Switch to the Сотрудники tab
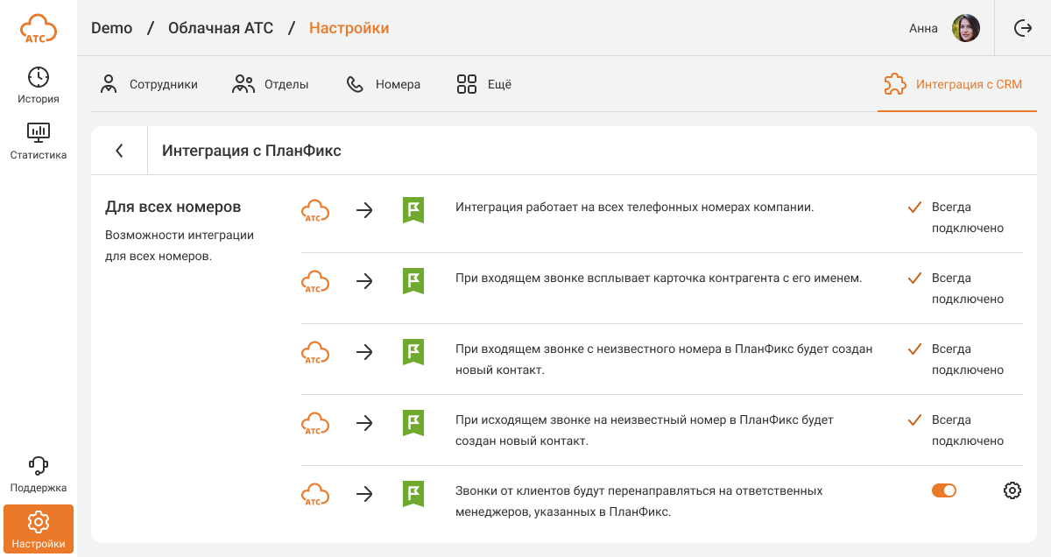 click(x=149, y=85)
